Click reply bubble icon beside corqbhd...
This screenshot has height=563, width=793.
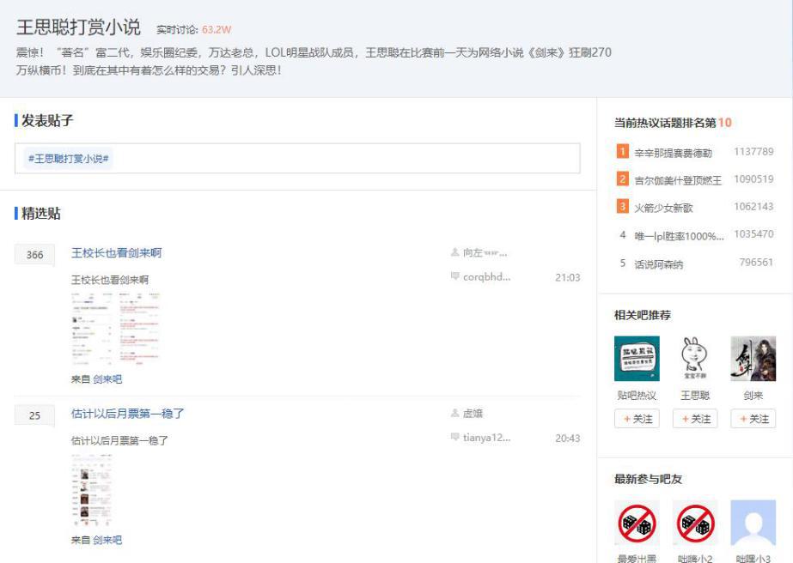[x=454, y=276]
